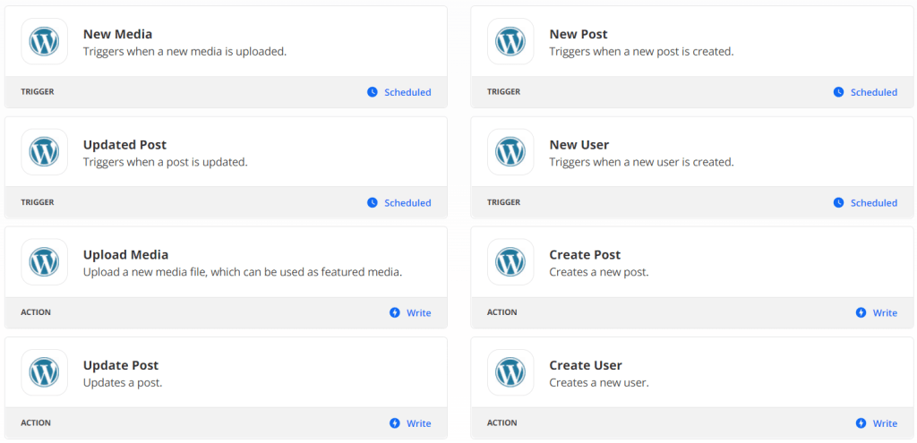Click the lightning icon in Update Post footer
The image size is (917, 443).
[x=395, y=423]
